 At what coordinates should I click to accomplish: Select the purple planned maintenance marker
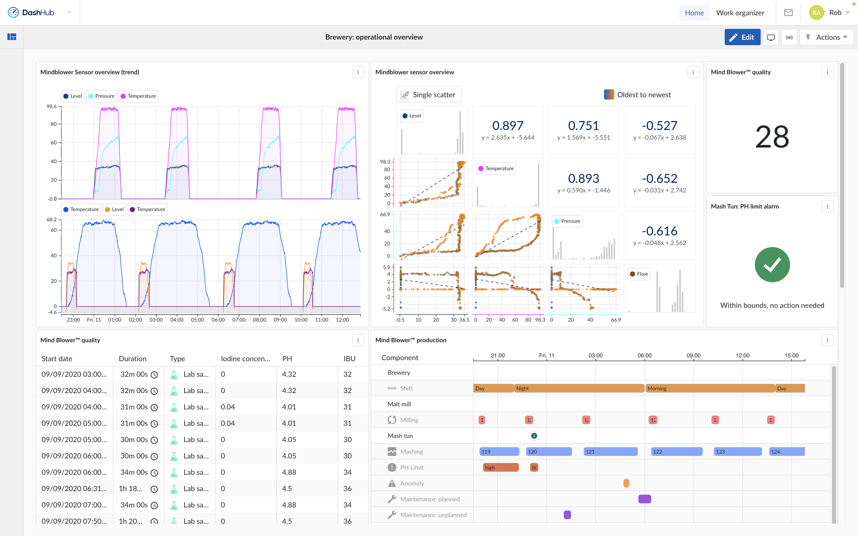point(645,499)
